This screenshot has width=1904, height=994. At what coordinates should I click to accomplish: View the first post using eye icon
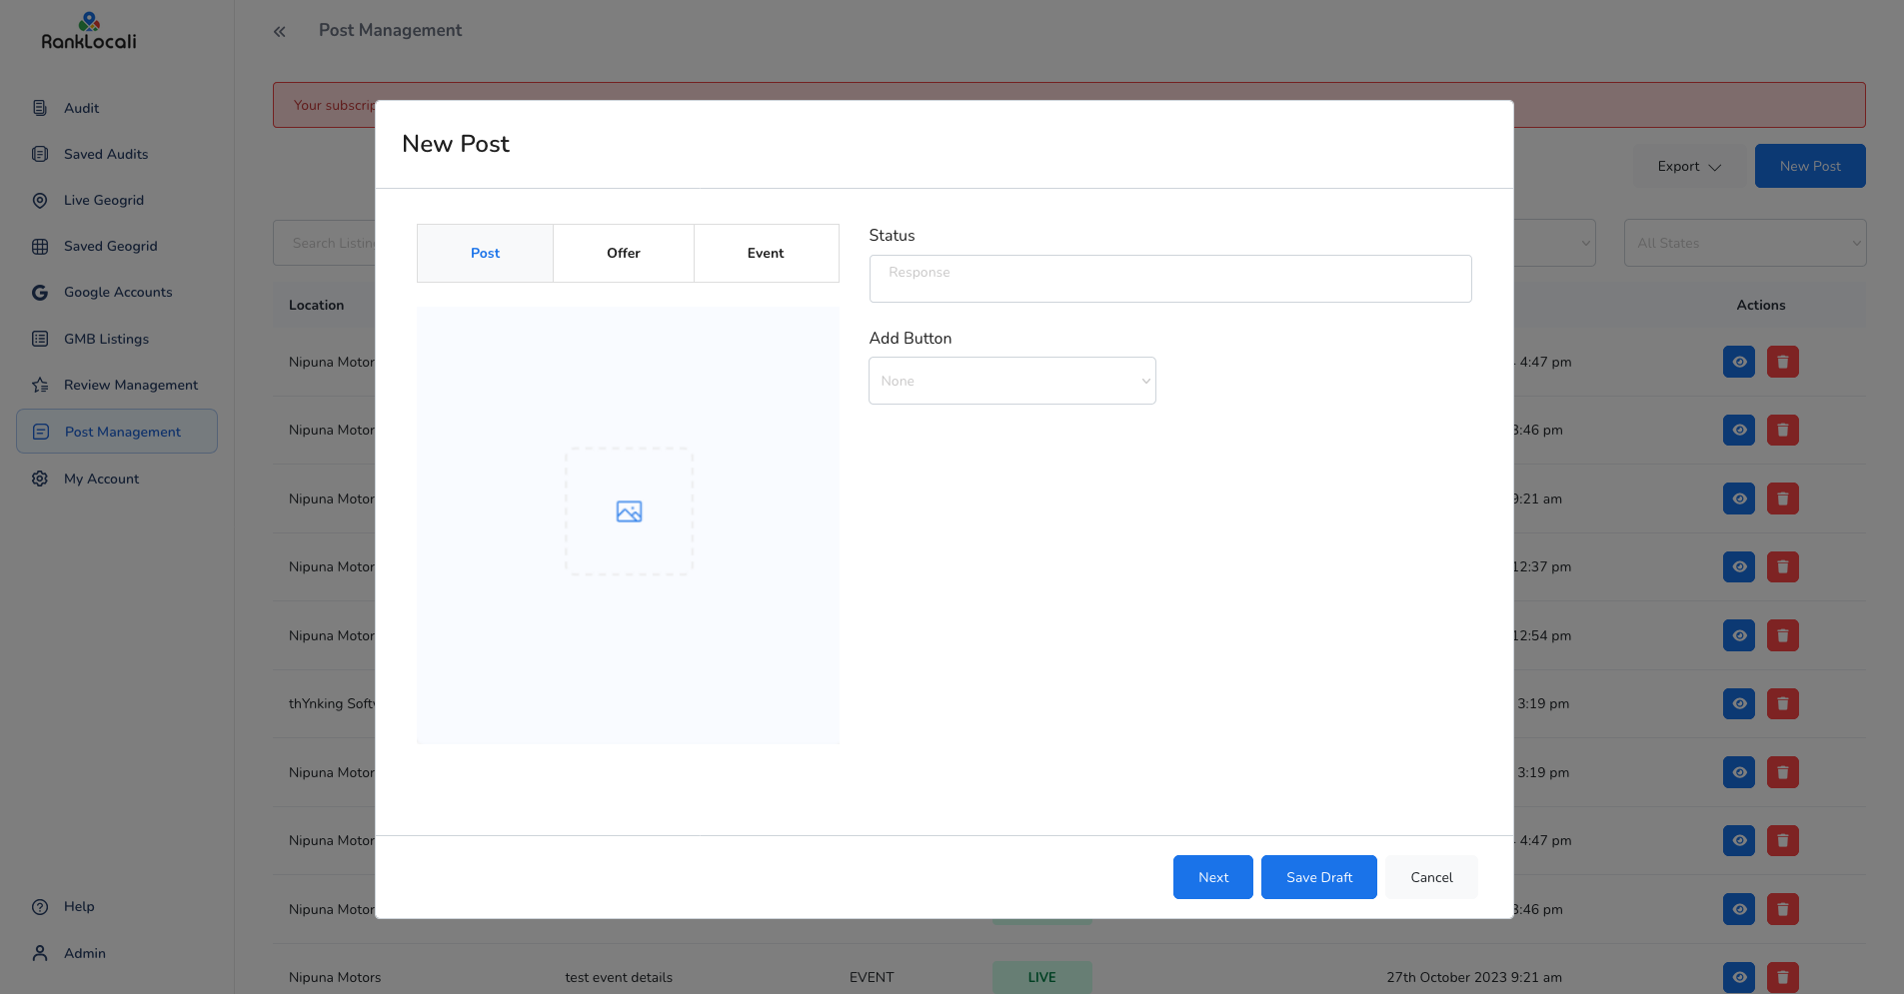coord(1739,362)
